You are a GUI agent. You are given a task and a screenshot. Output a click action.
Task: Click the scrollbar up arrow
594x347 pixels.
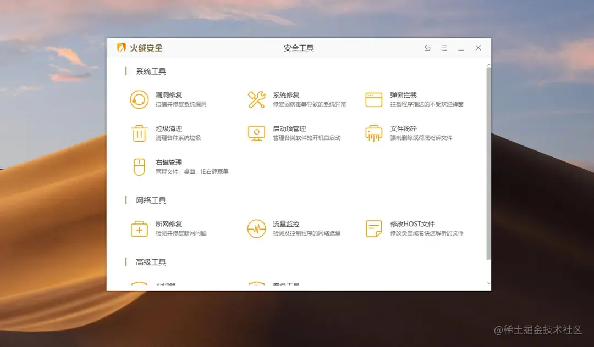(489, 65)
